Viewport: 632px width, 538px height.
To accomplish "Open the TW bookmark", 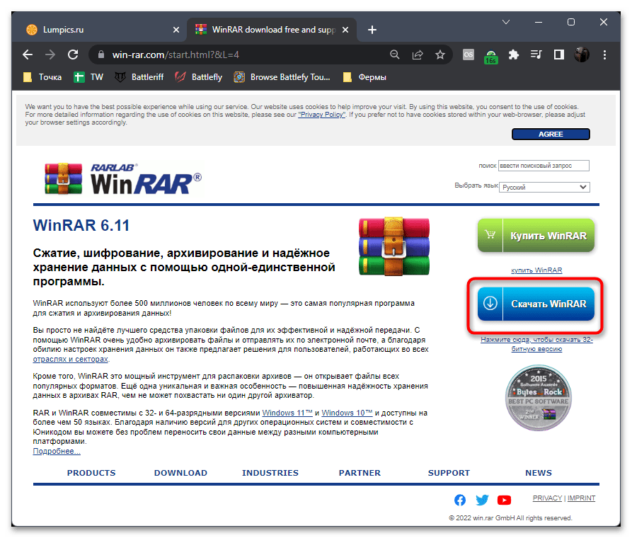I will tap(88, 77).
